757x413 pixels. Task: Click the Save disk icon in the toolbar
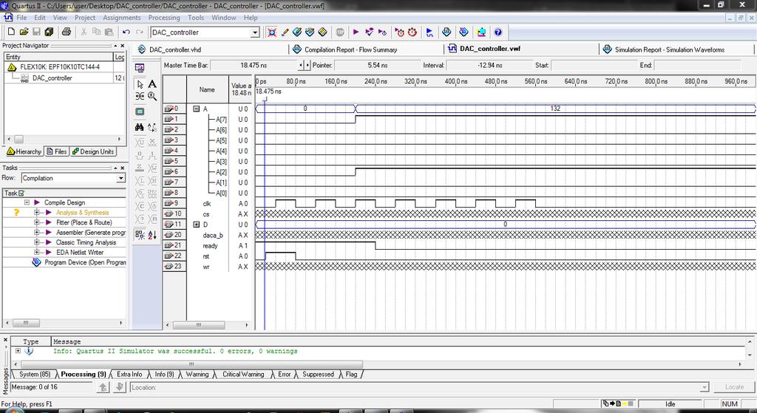pyautogui.click(x=36, y=33)
